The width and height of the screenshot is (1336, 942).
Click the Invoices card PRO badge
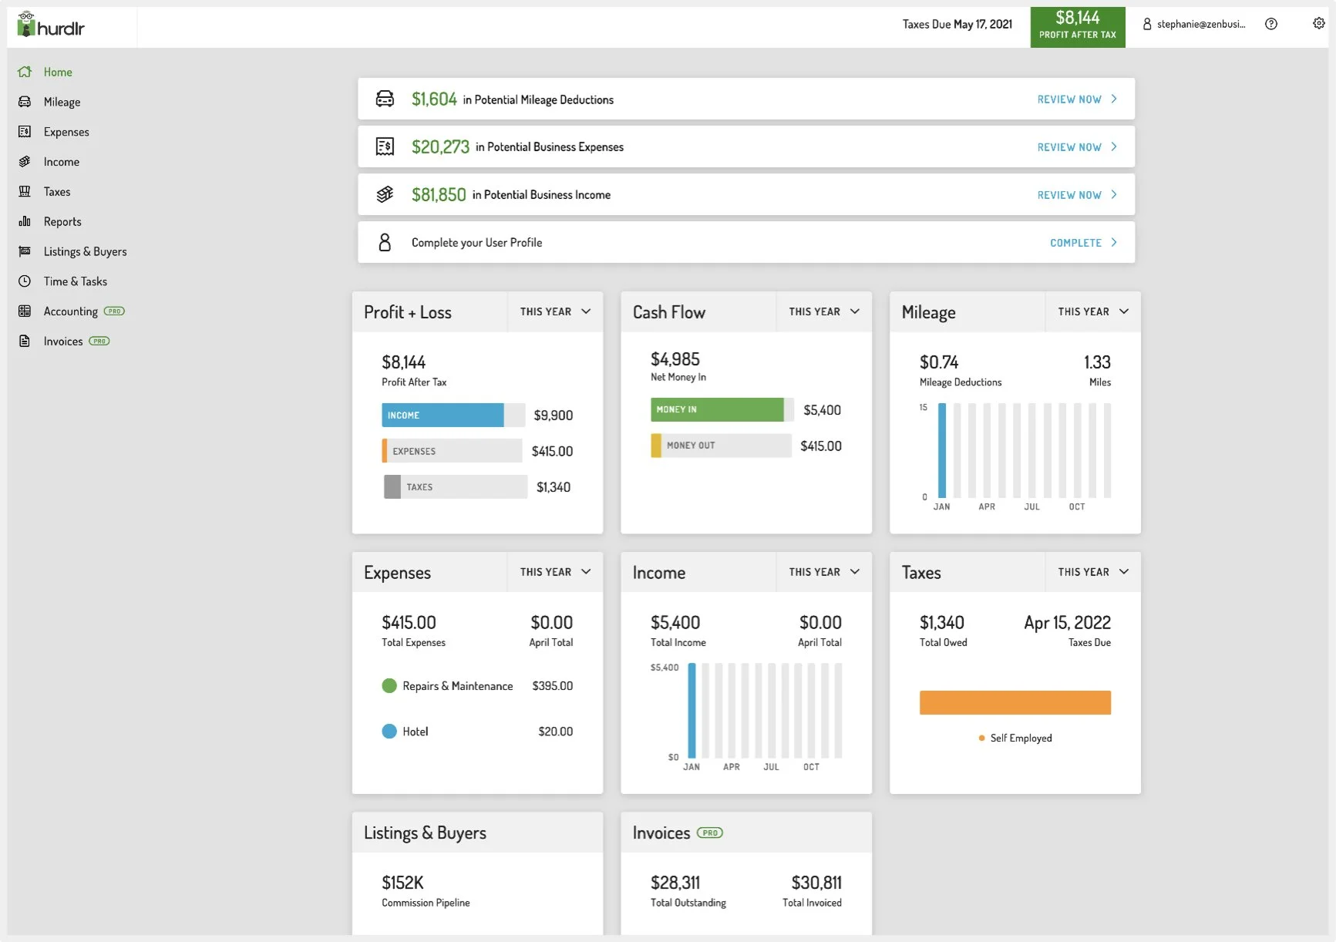coord(709,833)
